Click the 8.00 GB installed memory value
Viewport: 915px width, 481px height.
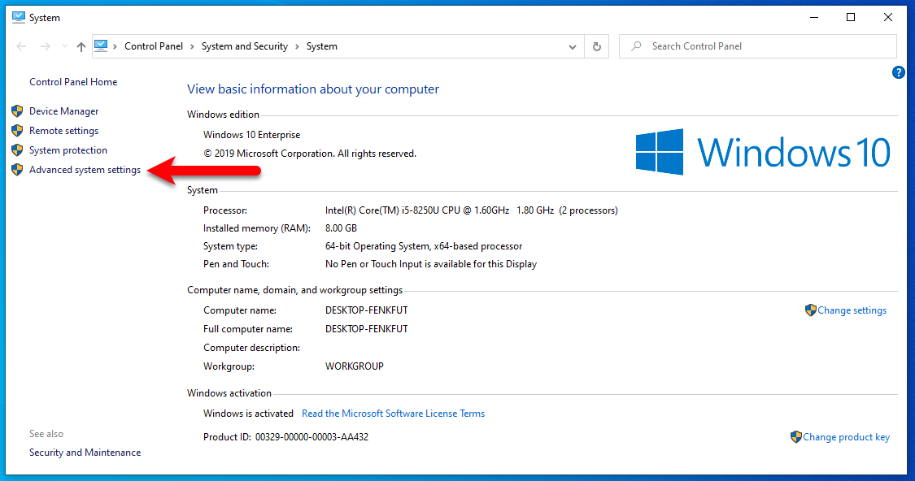pyautogui.click(x=341, y=228)
